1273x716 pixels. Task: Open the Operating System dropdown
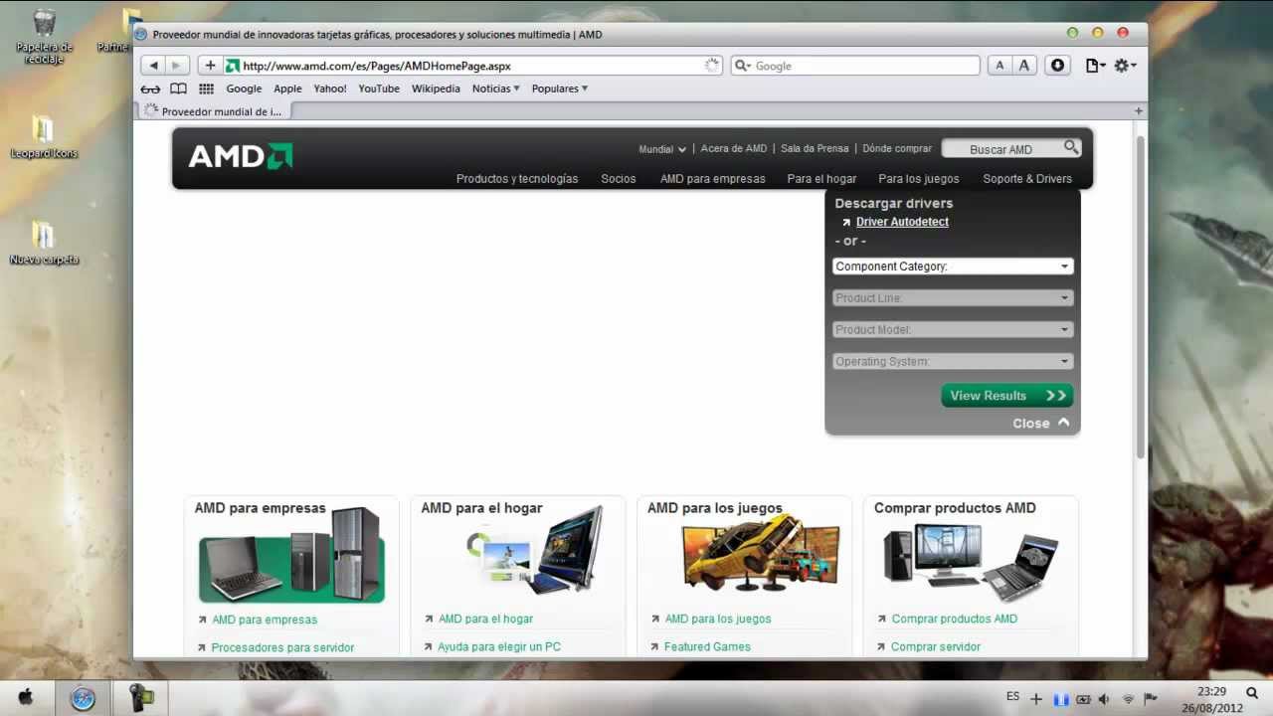point(953,362)
